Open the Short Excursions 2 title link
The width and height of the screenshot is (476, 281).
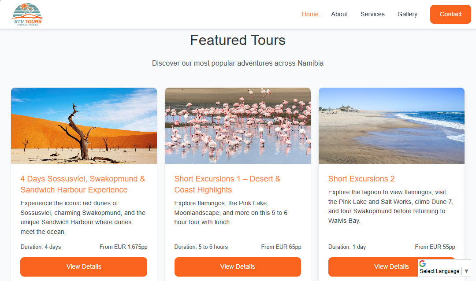pyautogui.click(x=361, y=179)
